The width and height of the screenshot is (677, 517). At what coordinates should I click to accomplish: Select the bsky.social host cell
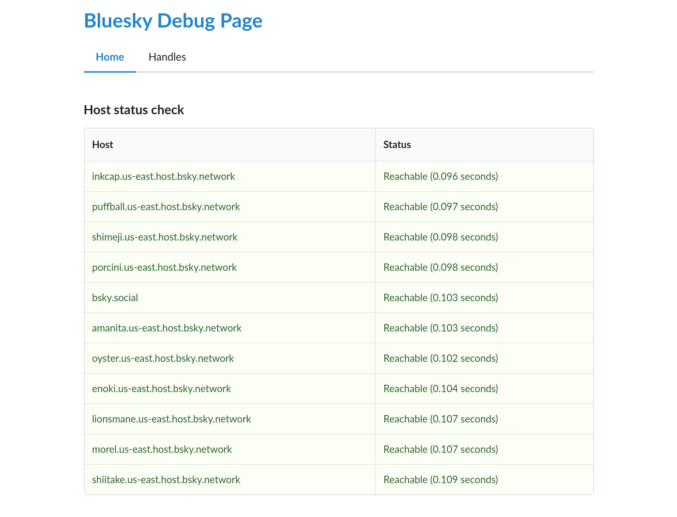coord(230,298)
